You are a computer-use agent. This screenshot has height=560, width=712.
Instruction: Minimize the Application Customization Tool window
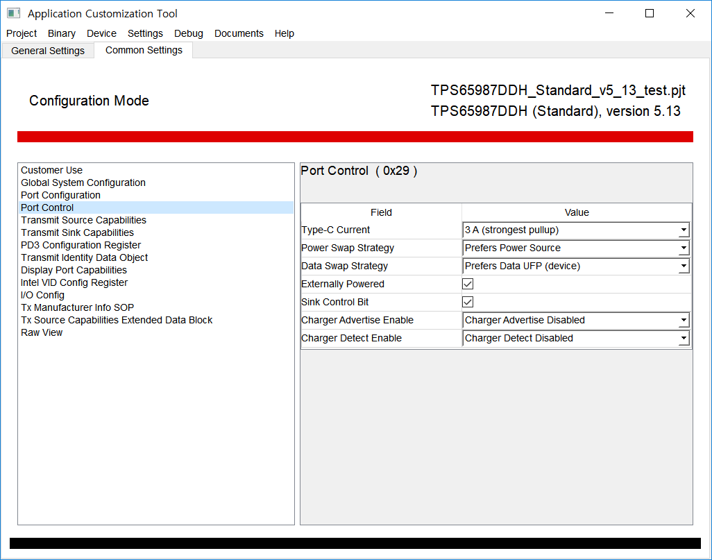(x=609, y=13)
